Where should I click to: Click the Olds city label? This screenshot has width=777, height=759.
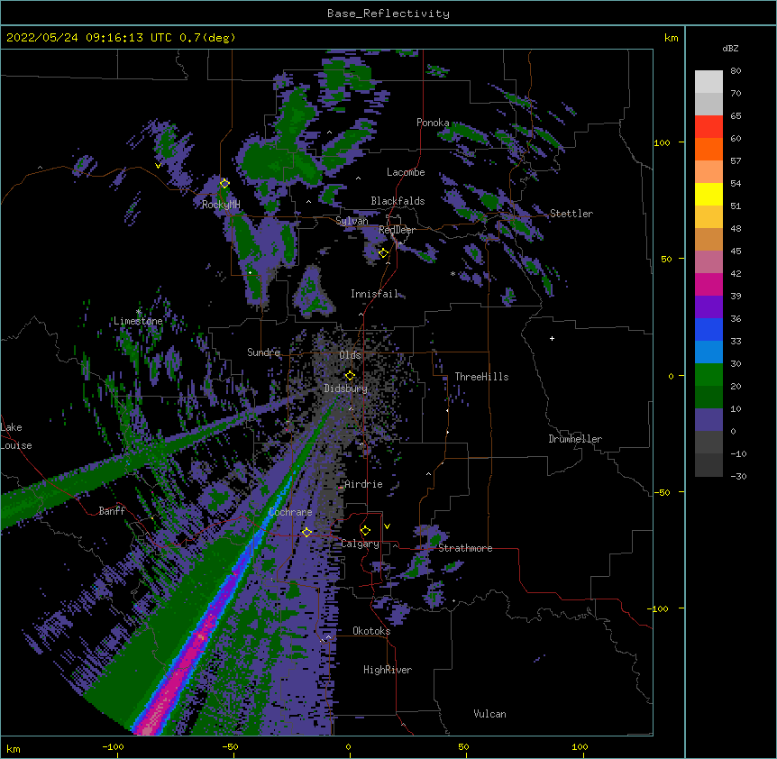coord(350,355)
